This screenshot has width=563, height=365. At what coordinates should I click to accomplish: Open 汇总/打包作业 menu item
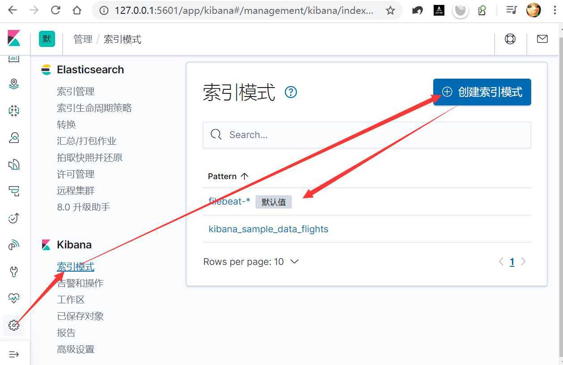(x=86, y=141)
